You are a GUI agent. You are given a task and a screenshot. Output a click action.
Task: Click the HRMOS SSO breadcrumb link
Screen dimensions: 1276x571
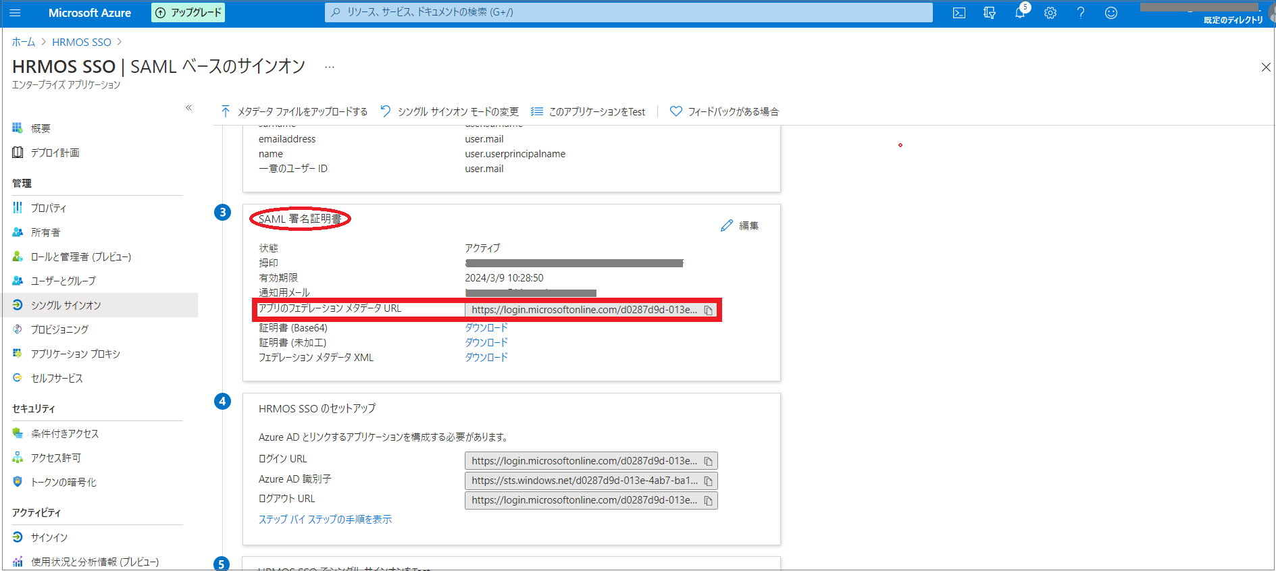[81, 42]
